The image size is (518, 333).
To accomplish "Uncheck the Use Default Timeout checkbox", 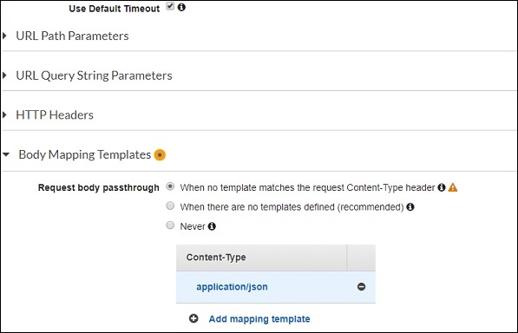I will pyautogui.click(x=170, y=6).
